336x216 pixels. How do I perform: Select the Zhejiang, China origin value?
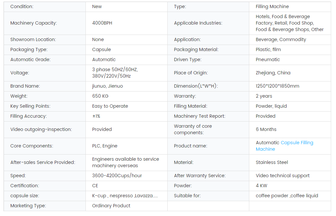click(x=273, y=73)
